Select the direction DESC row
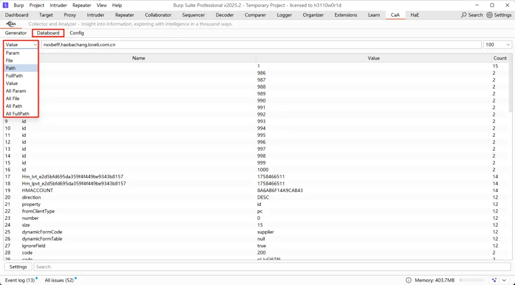Screen dimensions: 515x285 [x=256, y=197]
